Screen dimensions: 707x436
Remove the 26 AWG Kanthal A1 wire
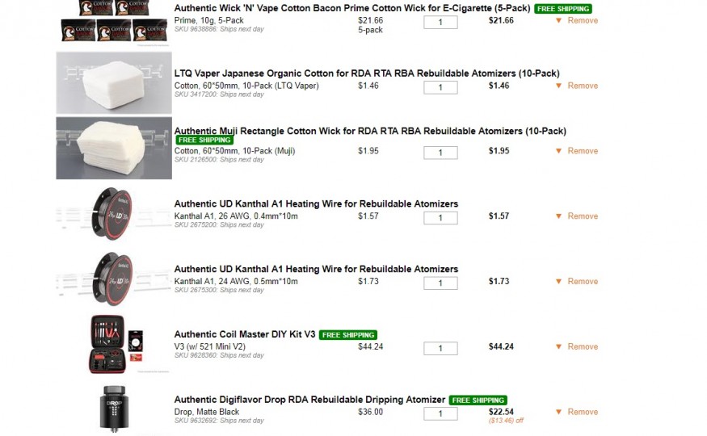(x=583, y=216)
